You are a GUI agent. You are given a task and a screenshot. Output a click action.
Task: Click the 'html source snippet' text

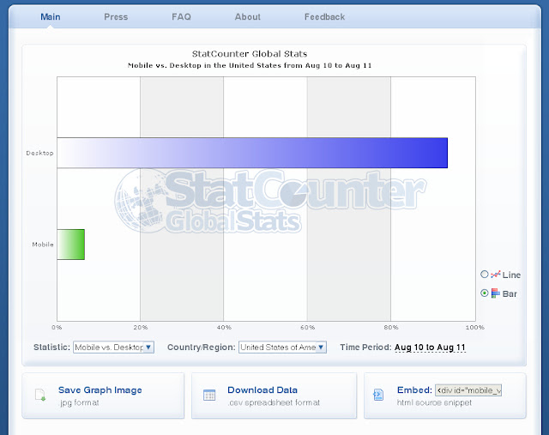434,402
